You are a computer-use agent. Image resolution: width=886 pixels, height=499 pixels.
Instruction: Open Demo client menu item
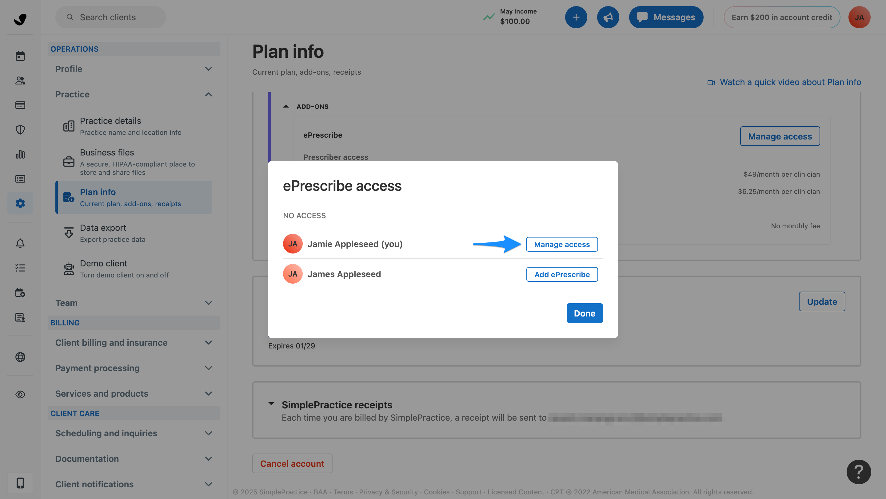[x=134, y=269]
